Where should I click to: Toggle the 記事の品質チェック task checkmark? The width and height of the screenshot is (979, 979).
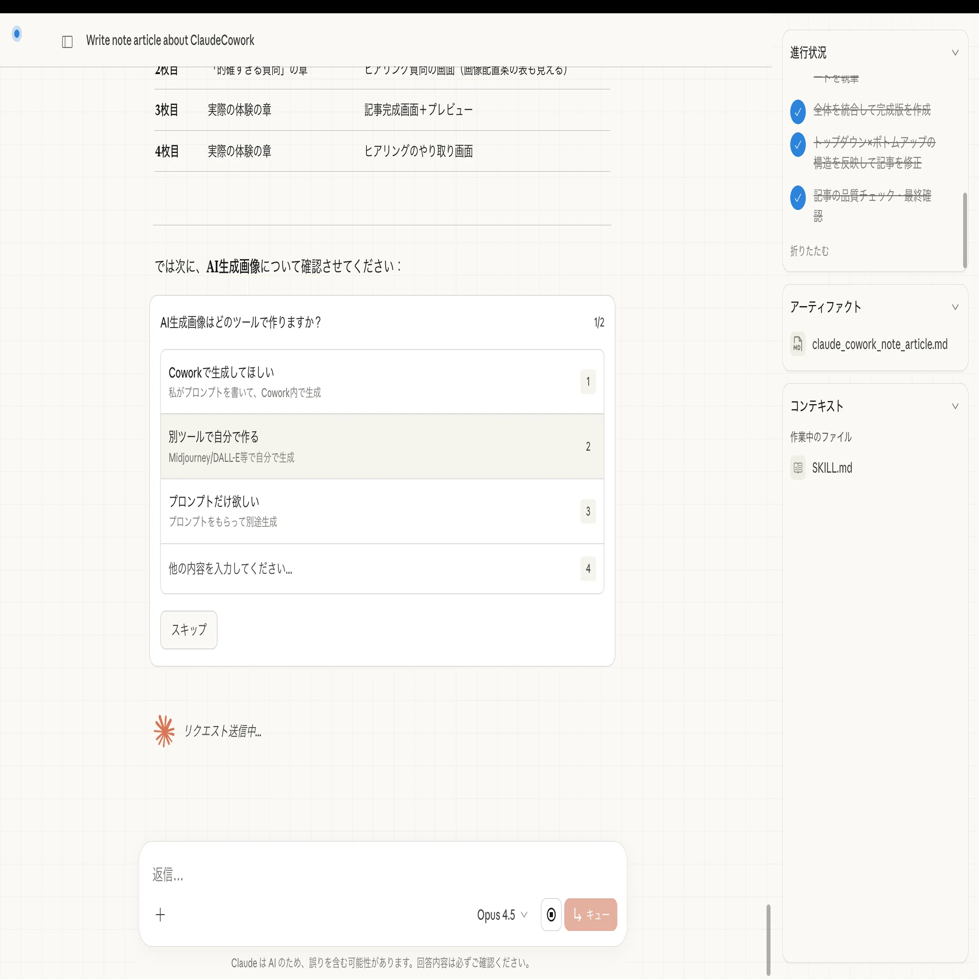(x=798, y=198)
